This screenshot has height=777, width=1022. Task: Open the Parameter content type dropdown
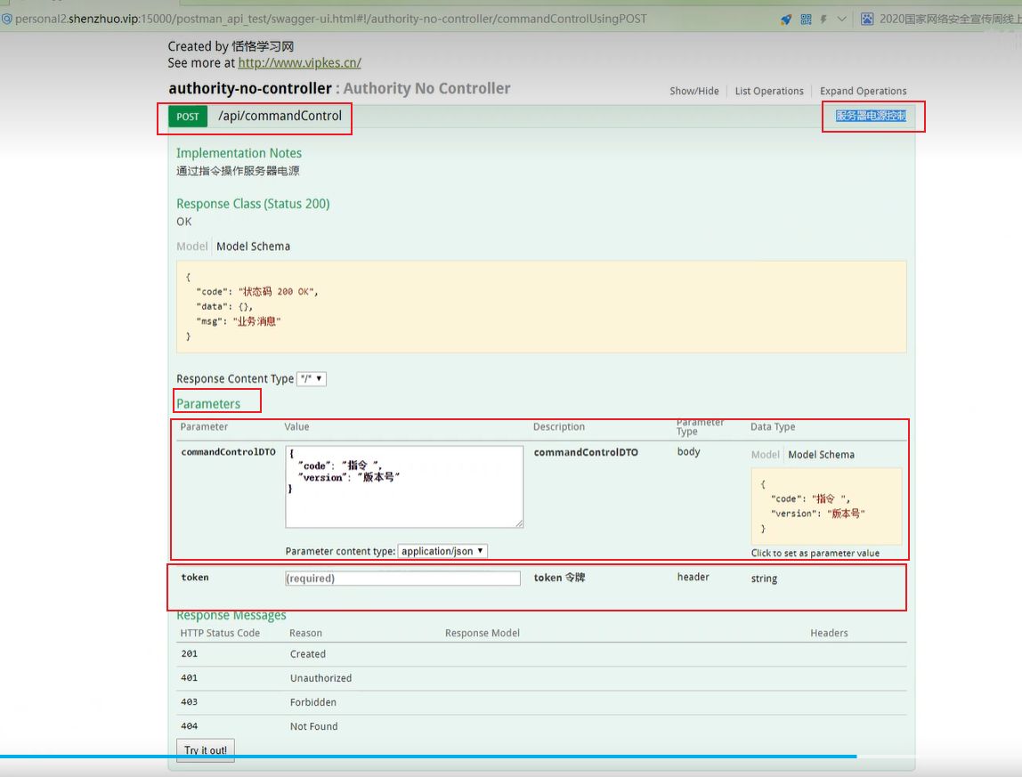[x=442, y=552]
